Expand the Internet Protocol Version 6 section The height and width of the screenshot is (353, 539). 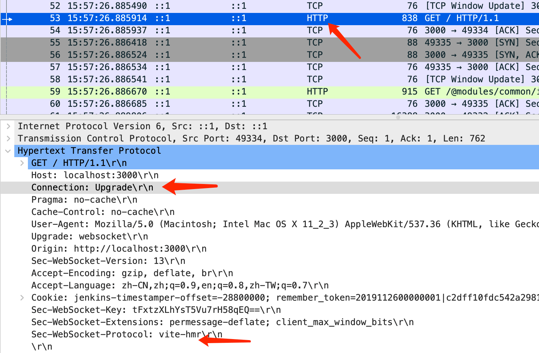tap(9, 126)
